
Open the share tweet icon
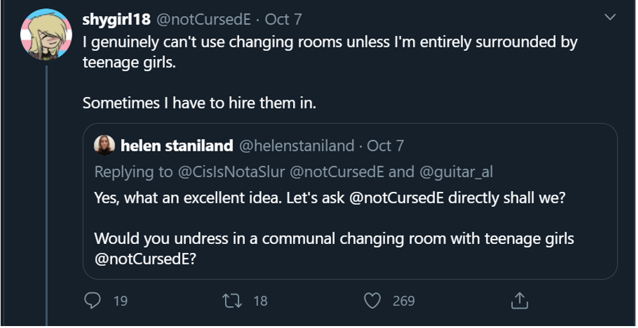pyautogui.click(x=519, y=300)
